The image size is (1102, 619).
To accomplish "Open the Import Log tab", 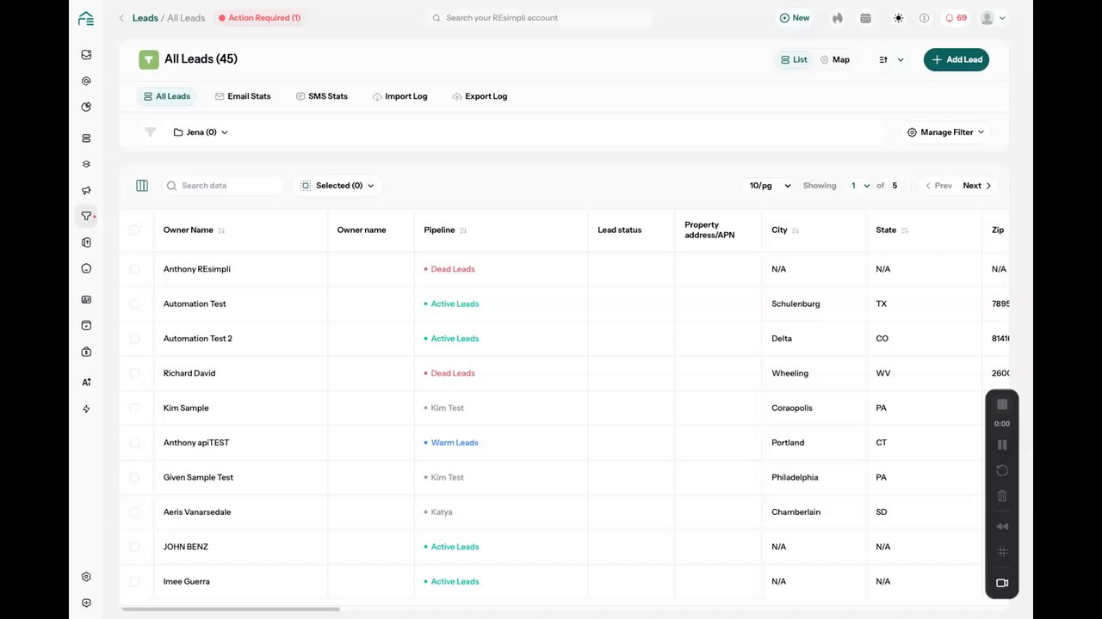I will point(400,96).
